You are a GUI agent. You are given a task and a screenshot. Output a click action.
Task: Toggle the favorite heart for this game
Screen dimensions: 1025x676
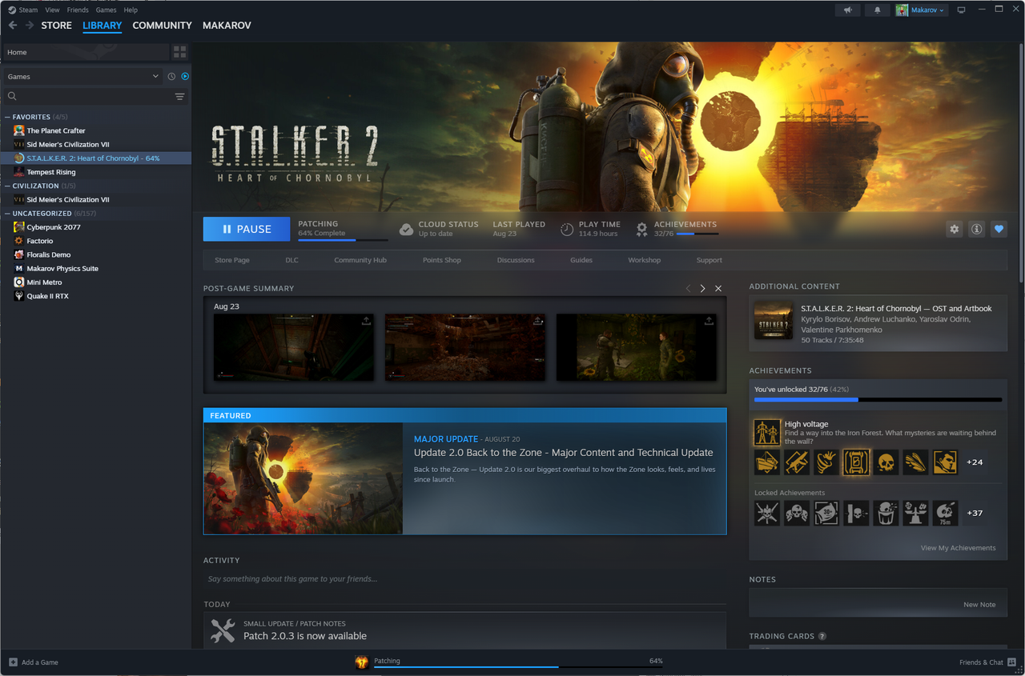point(999,229)
